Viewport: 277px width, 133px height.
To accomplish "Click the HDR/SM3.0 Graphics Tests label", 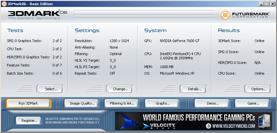I will pos(28,57).
